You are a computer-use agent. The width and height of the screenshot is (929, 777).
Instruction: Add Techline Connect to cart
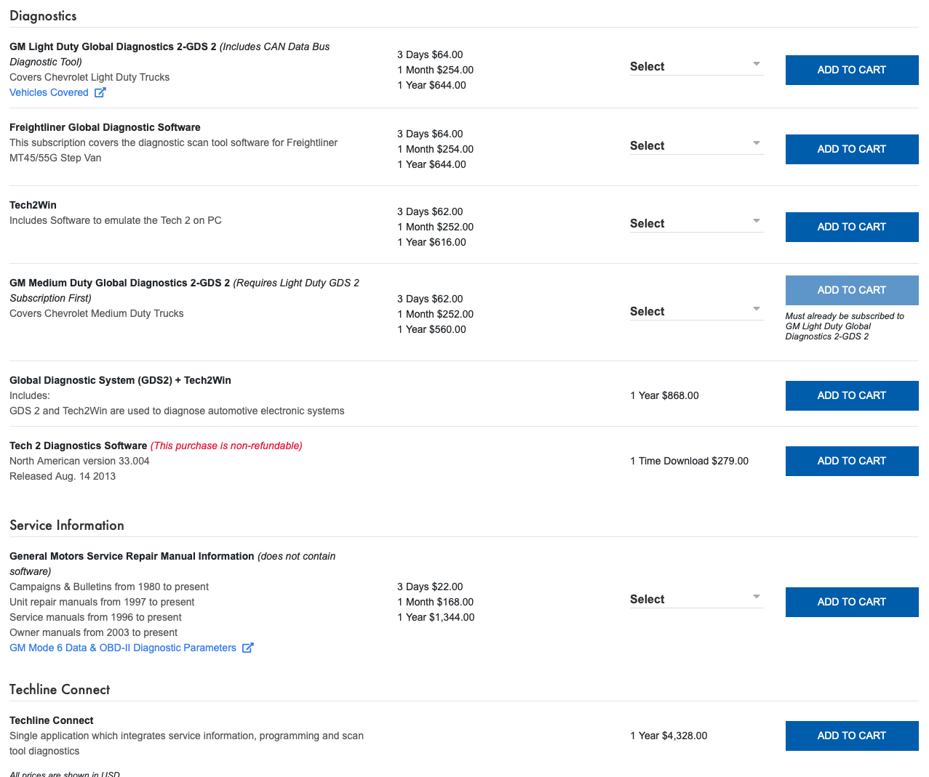(851, 736)
